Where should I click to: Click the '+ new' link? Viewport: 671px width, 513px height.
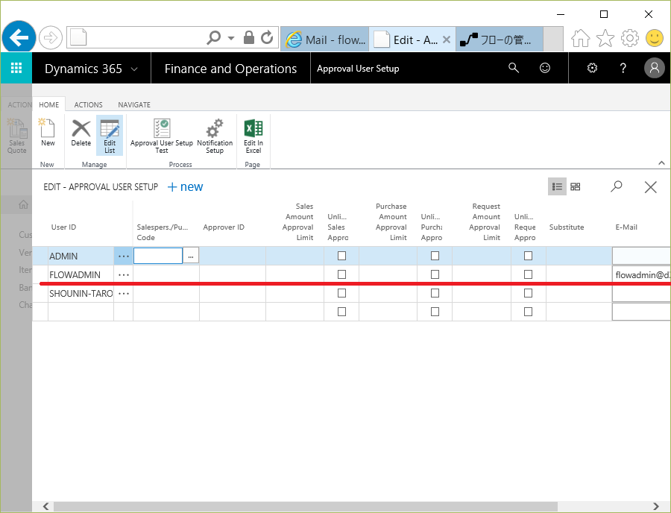coord(186,187)
